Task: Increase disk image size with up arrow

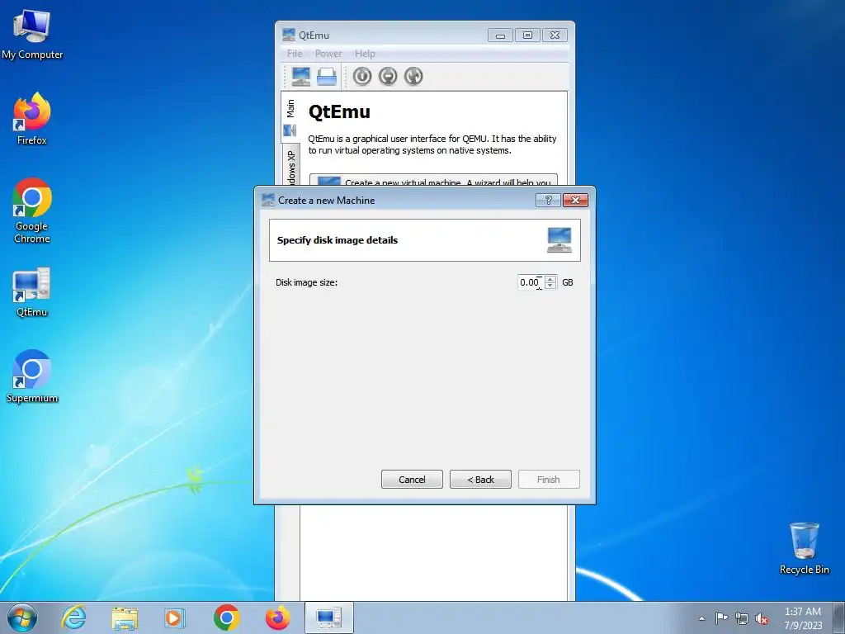Action: pos(550,279)
